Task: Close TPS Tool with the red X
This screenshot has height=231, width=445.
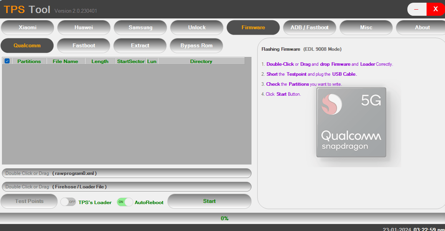Action: point(435,9)
